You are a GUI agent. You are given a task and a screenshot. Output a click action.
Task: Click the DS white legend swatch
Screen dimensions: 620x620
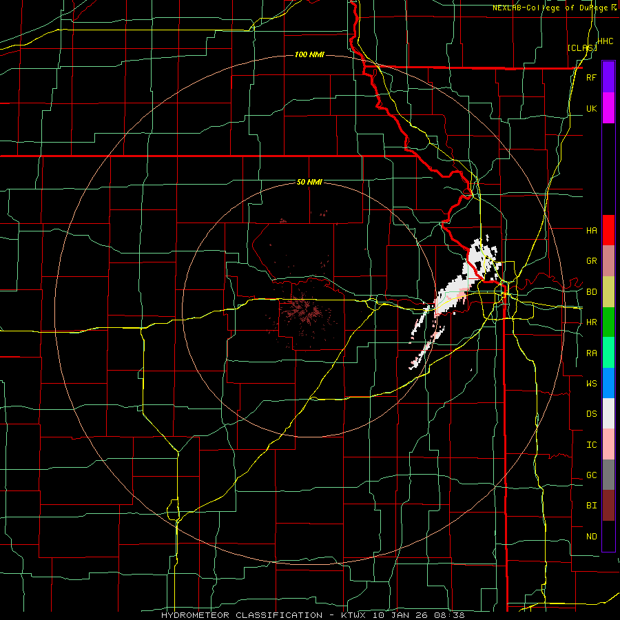pos(608,413)
